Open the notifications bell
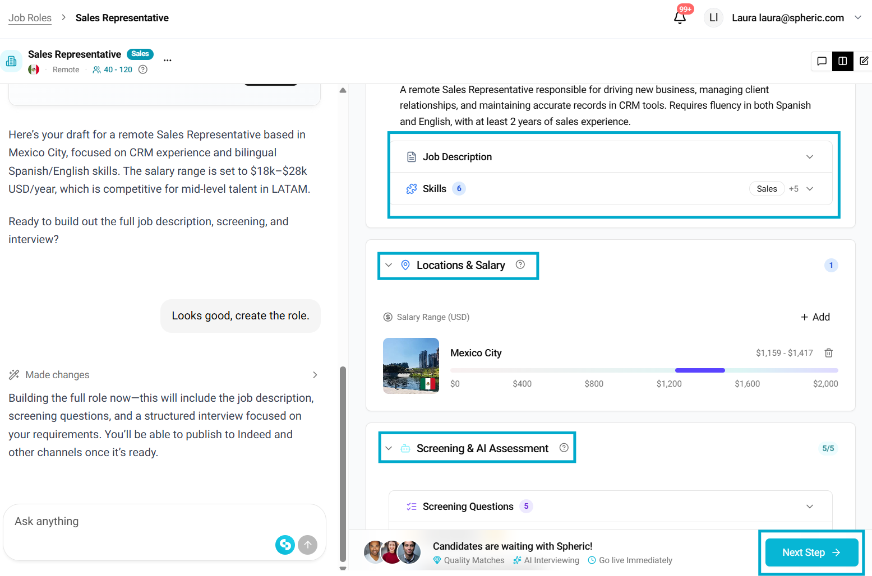This screenshot has width=872, height=576. point(680,18)
